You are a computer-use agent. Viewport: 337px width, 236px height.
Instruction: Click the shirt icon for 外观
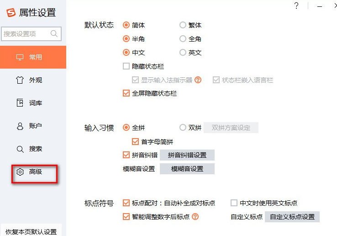pyautogui.click(x=20, y=80)
